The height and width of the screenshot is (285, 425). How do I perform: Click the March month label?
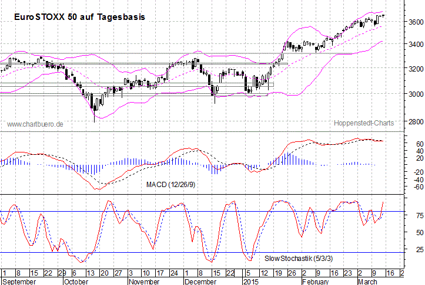[367, 281]
